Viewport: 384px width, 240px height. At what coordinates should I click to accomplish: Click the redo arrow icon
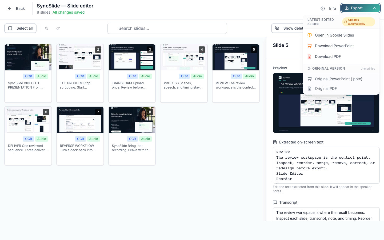point(58,28)
